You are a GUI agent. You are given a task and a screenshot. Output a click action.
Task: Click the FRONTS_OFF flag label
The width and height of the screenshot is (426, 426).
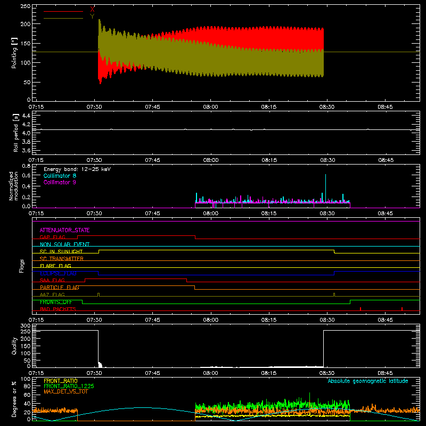pos(56,302)
